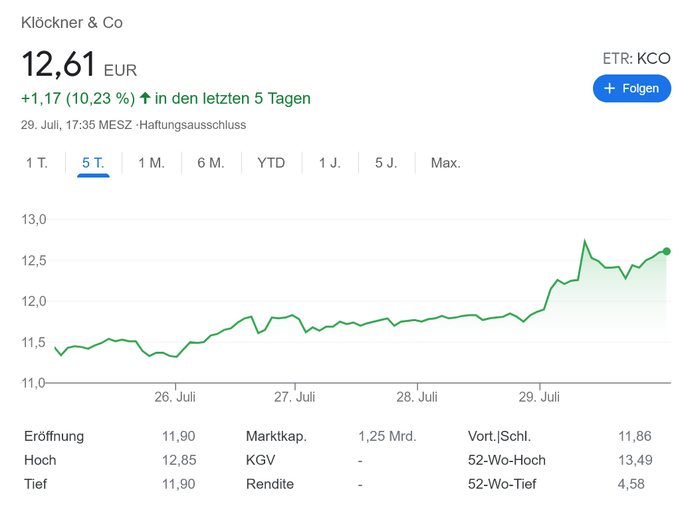680x506 pixels.
Task: Choose the 1 J. chart range
Action: click(x=330, y=163)
